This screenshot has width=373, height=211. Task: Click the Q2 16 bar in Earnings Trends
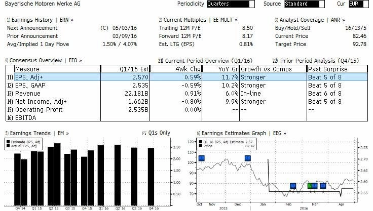pyautogui.click(x=118, y=175)
